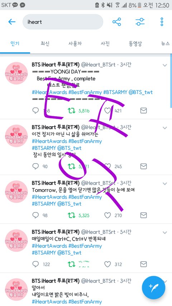The width and height of the screenshot is (172, 306).
Task: Open the three-dot overflow menu
Action: pos(162,22)
